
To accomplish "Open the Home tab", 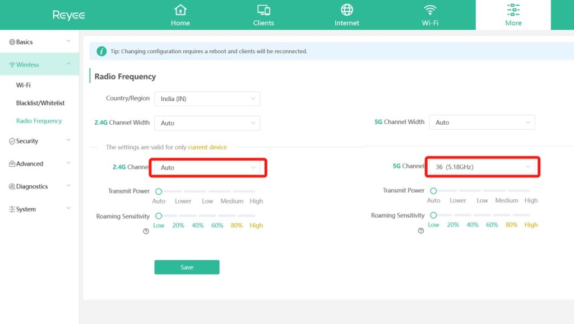I will [180, 15].
